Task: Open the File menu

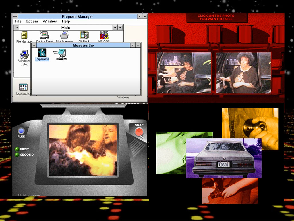Action: pos(18,22)
